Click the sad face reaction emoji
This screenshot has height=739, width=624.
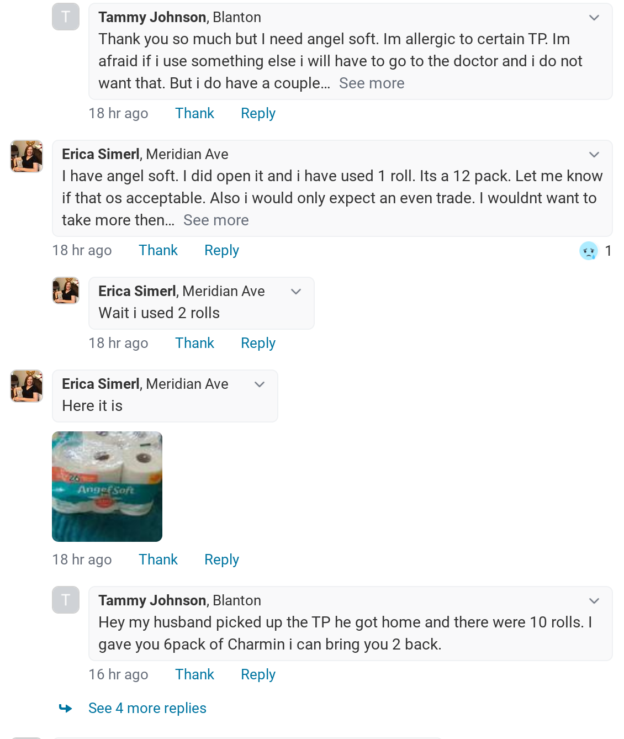click(589, 251)
